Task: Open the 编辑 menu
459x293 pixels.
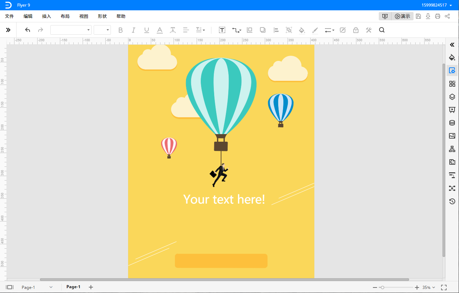Action: click(x=28, y=16)
